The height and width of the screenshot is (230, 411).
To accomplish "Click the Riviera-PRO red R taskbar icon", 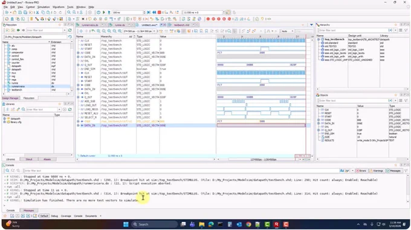I will point(276,224).
